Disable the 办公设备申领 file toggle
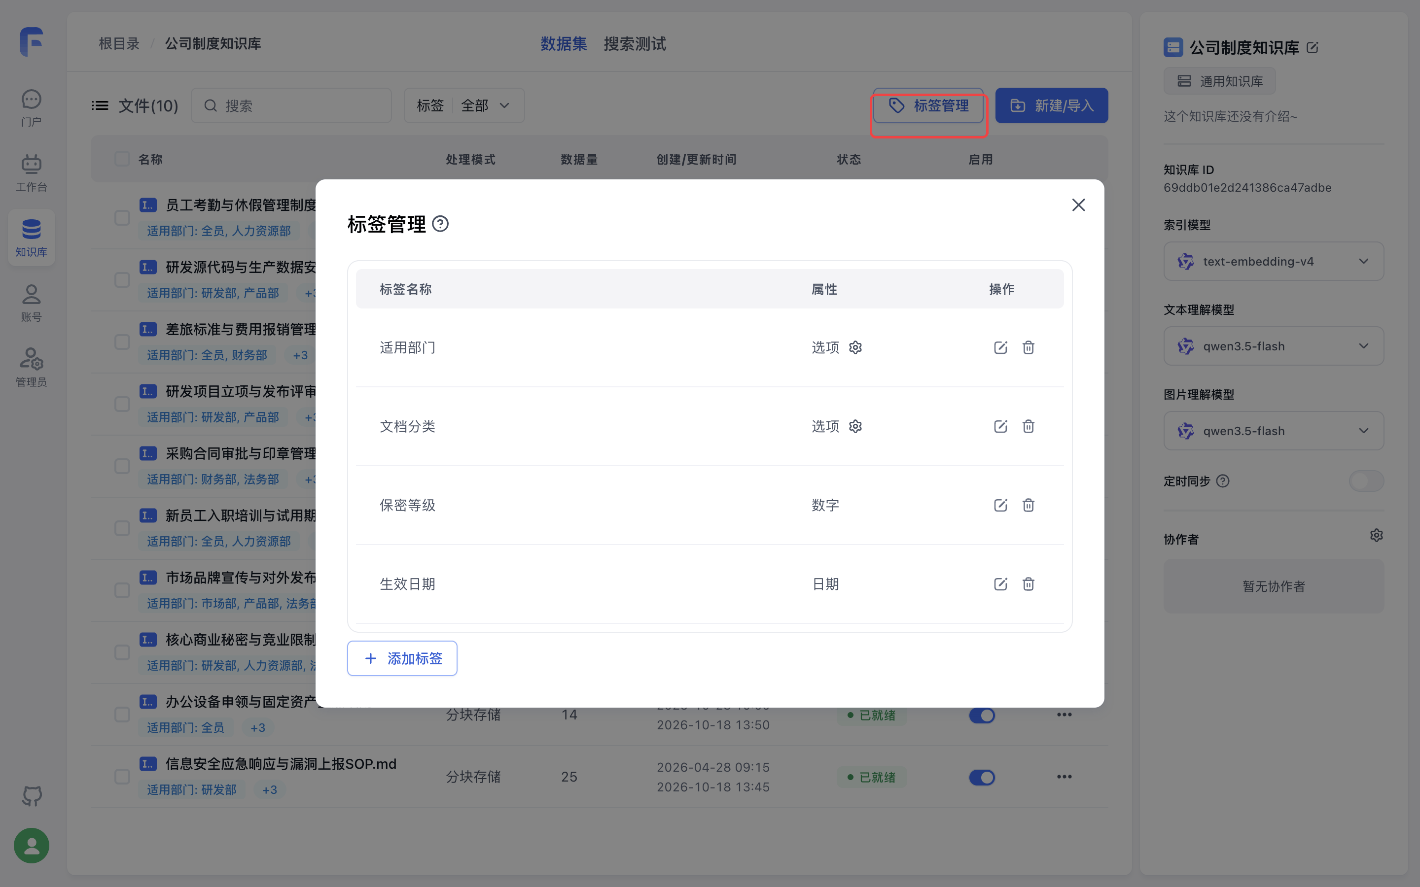Image resolution: width=1420 pixels, height=887 pixels. coord(982,715)
